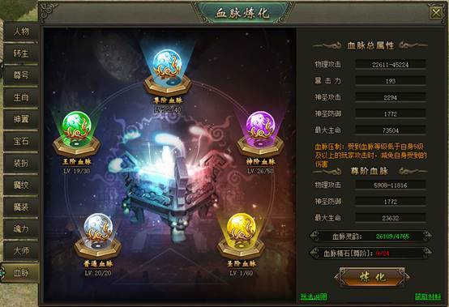This screenshot has width=449, height=307.
Task: Open the 爵号 tab
Action: (x=21, y=75)
